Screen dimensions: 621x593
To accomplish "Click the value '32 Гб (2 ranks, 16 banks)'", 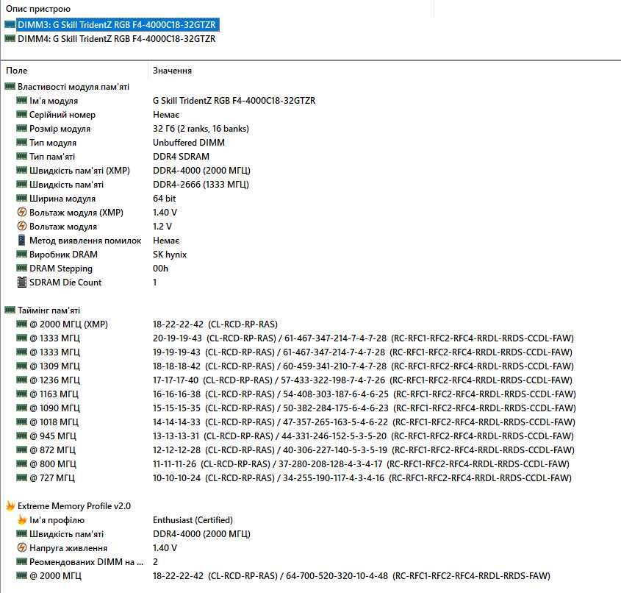I will (201, 129).
